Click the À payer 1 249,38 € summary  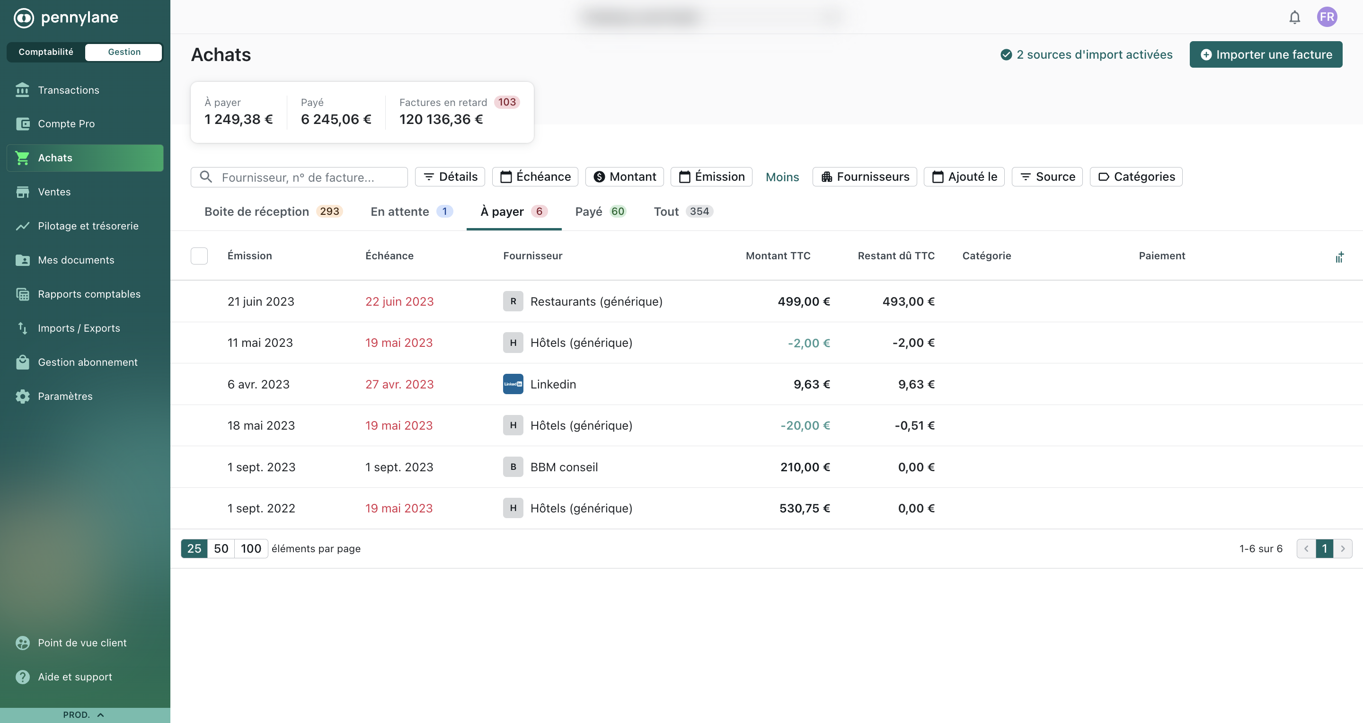(x=239, y=112)
